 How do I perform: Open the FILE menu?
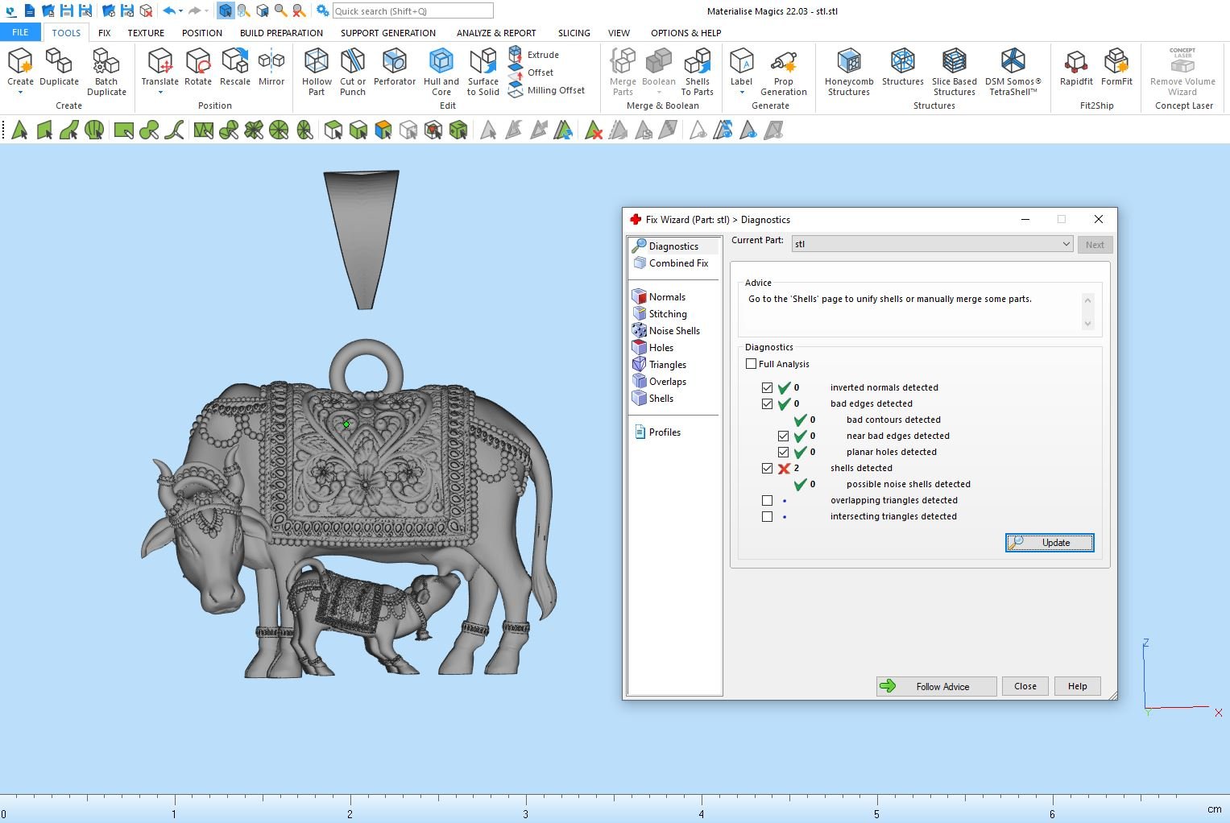click(20, 33)
